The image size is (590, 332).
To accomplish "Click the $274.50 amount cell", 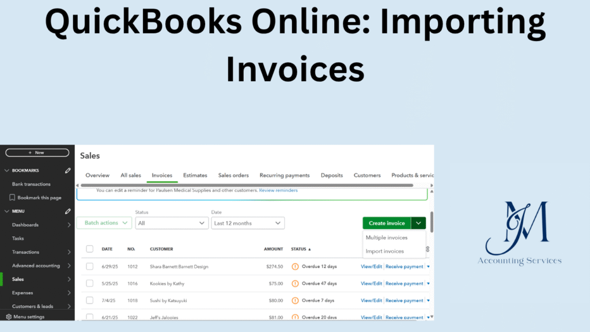I will click(274, 266).
